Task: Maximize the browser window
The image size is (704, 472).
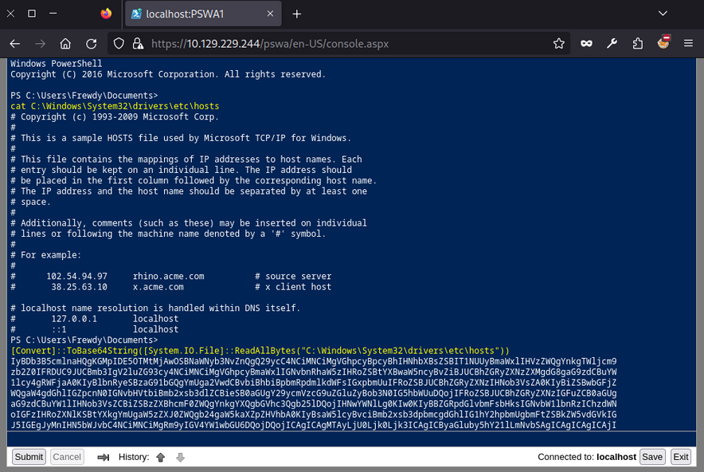Action: tap(32, 14)
